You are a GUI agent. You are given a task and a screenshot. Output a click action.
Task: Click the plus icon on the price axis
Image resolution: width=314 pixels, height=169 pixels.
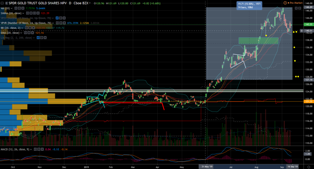click(x=302, y=31)
